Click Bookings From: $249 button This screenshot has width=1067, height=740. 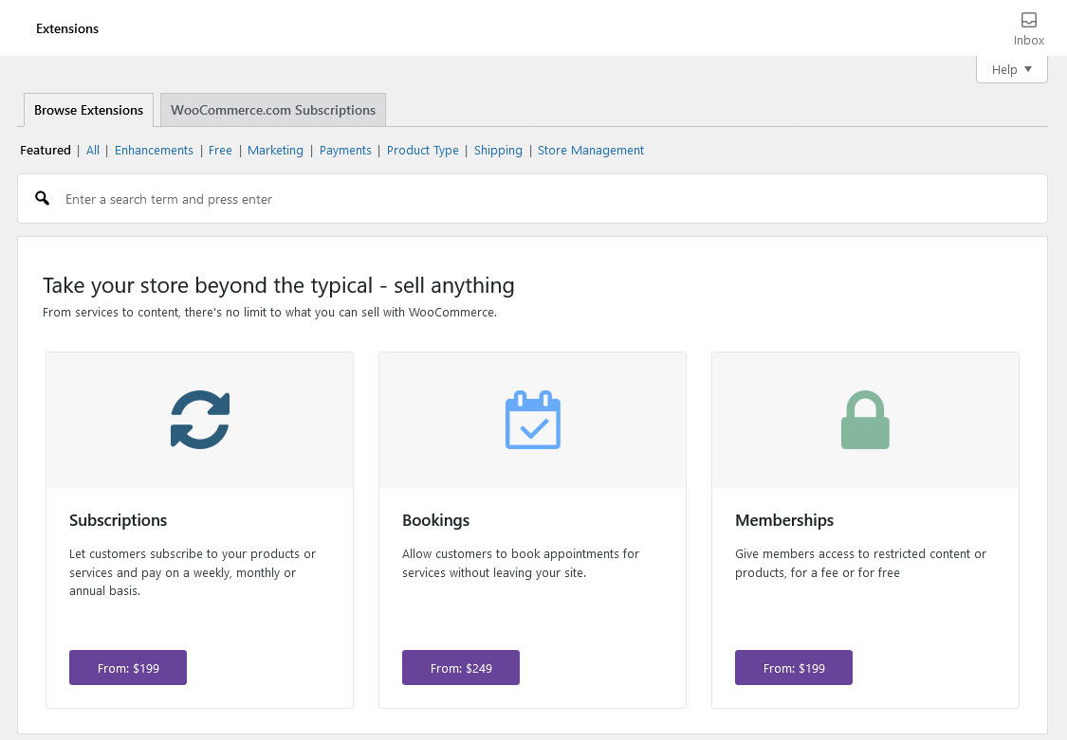461,667
